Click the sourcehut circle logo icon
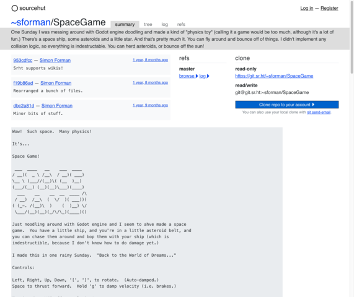 pyautogui.click(x=15, y=8)
